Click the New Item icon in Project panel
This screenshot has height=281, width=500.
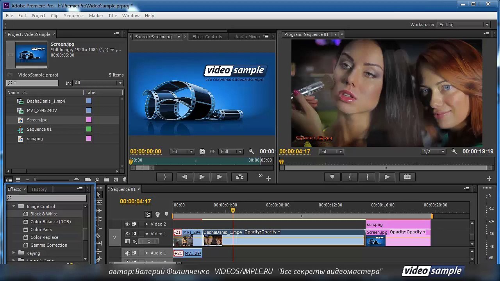(116, 180)
